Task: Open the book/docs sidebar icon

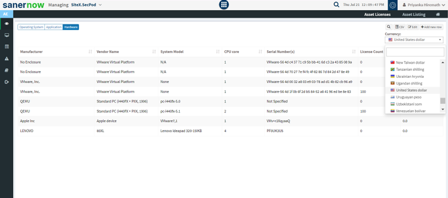Action: coord(7,70)
